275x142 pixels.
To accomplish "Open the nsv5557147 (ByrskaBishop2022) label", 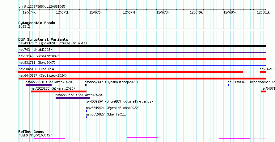I will point(111,82).
